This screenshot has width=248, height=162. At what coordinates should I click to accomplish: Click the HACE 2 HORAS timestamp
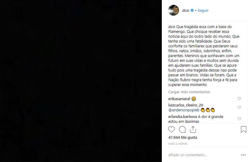coord(178,144)
